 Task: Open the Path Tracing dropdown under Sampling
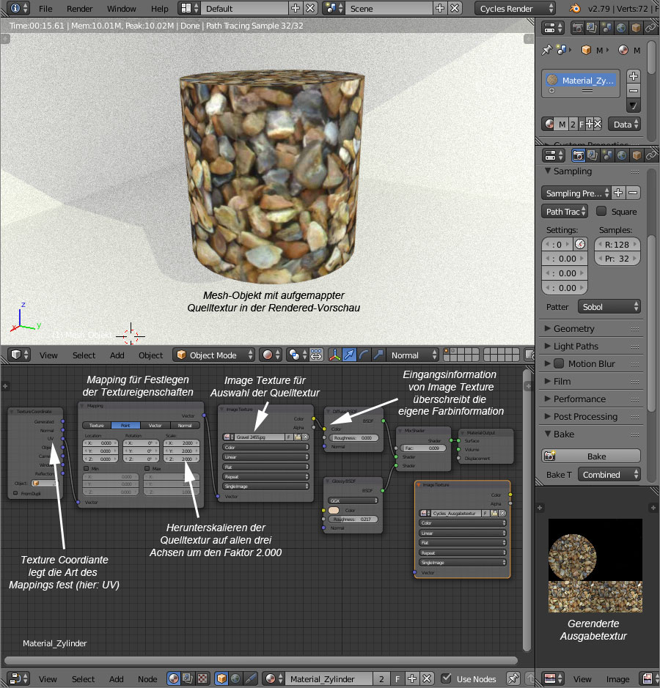click(564, 211)
